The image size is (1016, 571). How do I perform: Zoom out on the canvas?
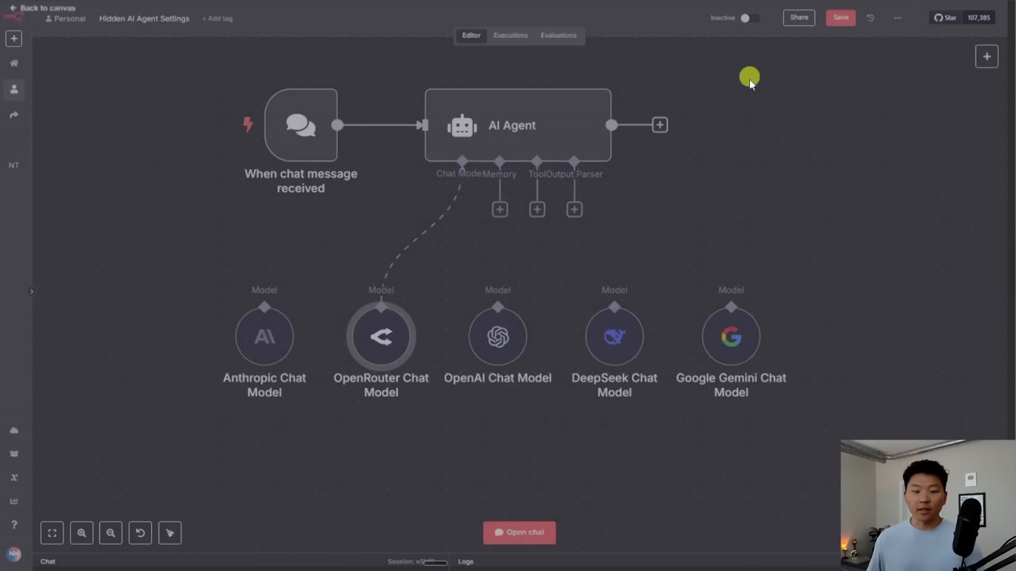(110, 533)
